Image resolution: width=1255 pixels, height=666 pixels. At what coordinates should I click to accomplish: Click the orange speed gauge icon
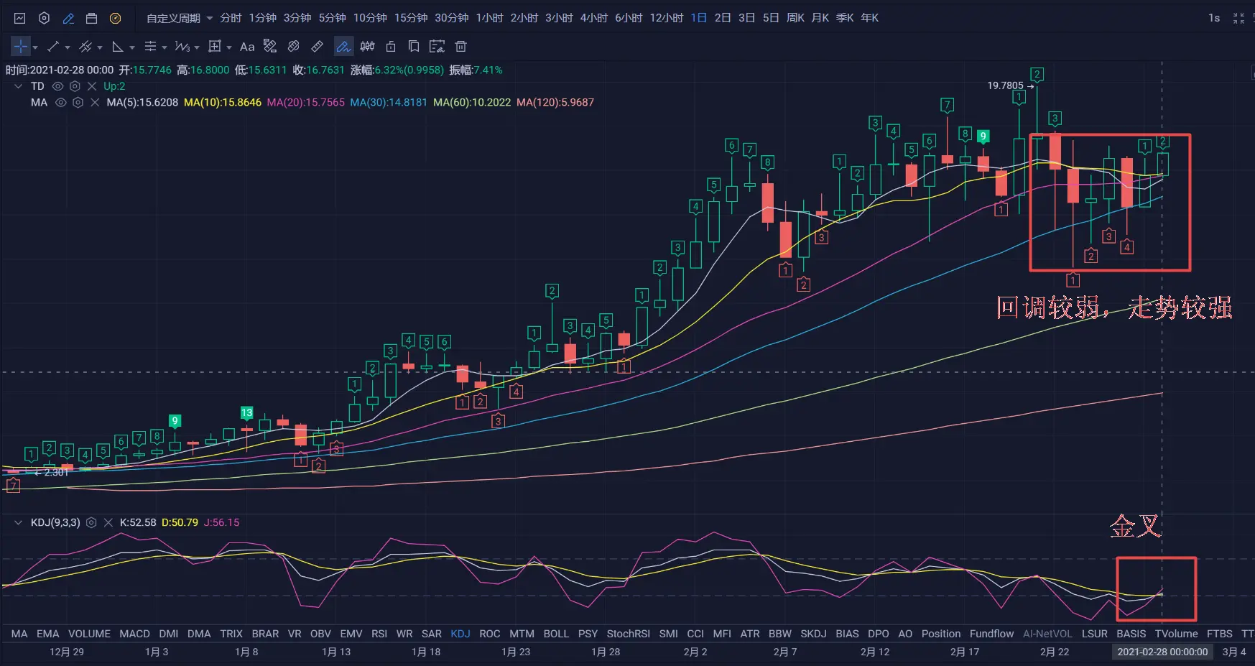click(115, 18)
